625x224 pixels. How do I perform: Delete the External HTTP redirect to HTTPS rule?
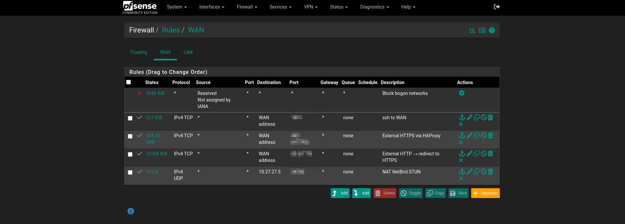tap(490, 153)
